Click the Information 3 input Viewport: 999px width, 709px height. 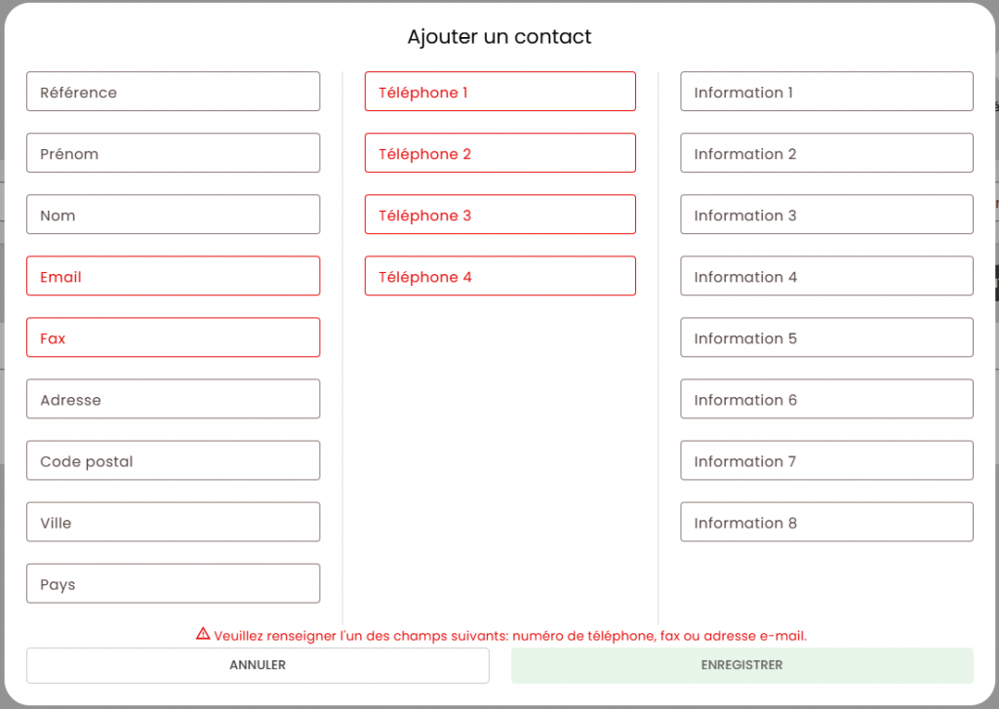tap(826, 215)
